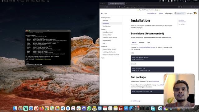Click the dart pub global activate fvm code
Viewport: 199px width, 112px height.
(x=147, y=91)
